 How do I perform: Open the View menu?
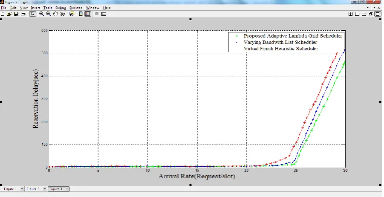coord(24,8)
